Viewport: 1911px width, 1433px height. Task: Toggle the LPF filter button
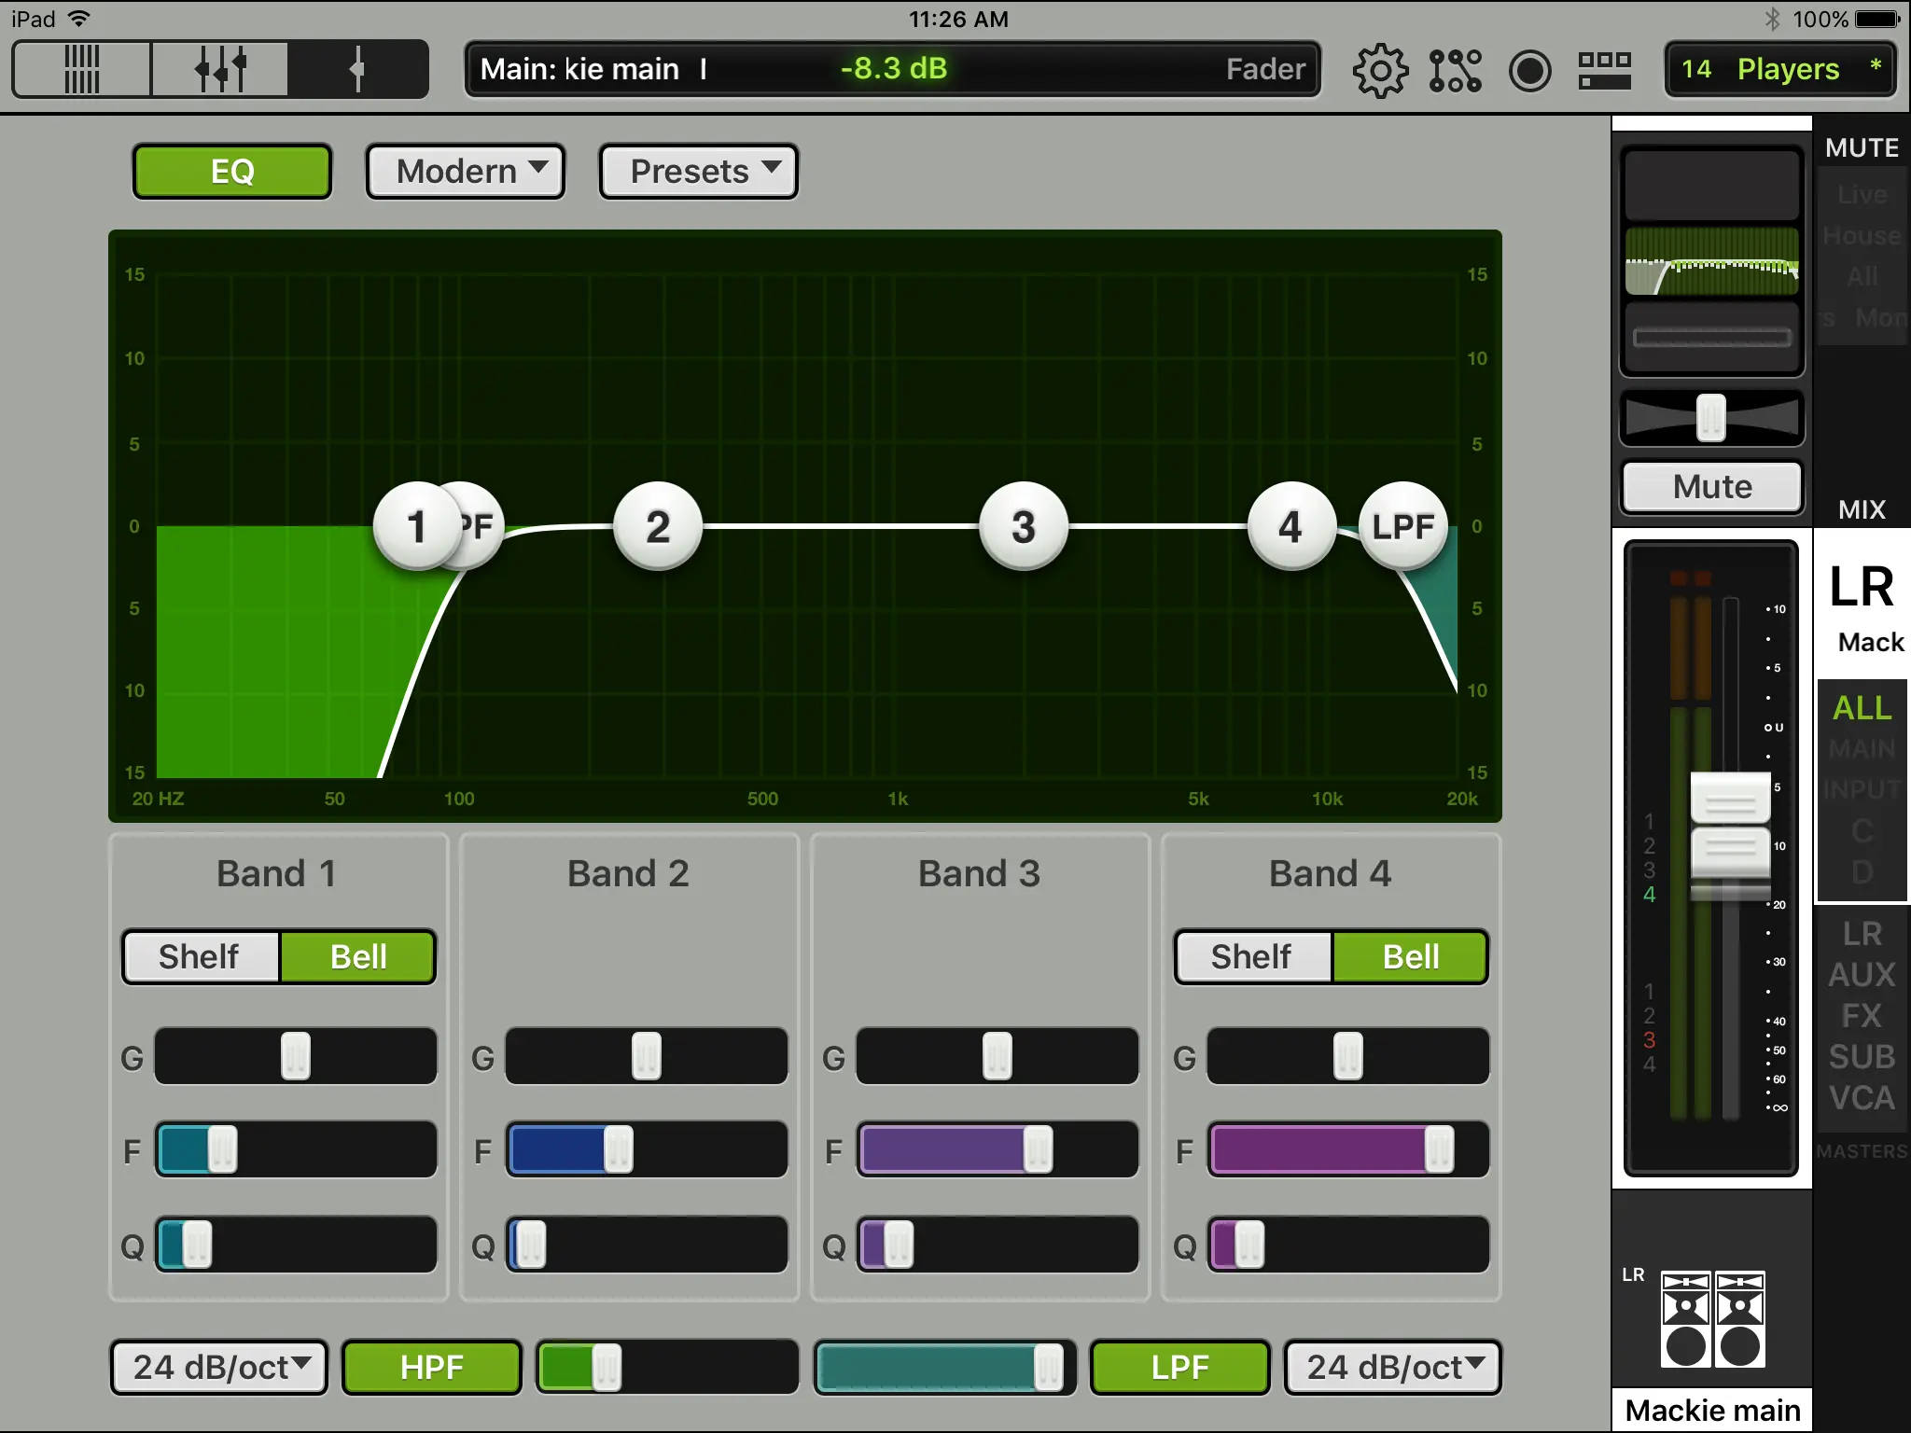point(1179,1368)
